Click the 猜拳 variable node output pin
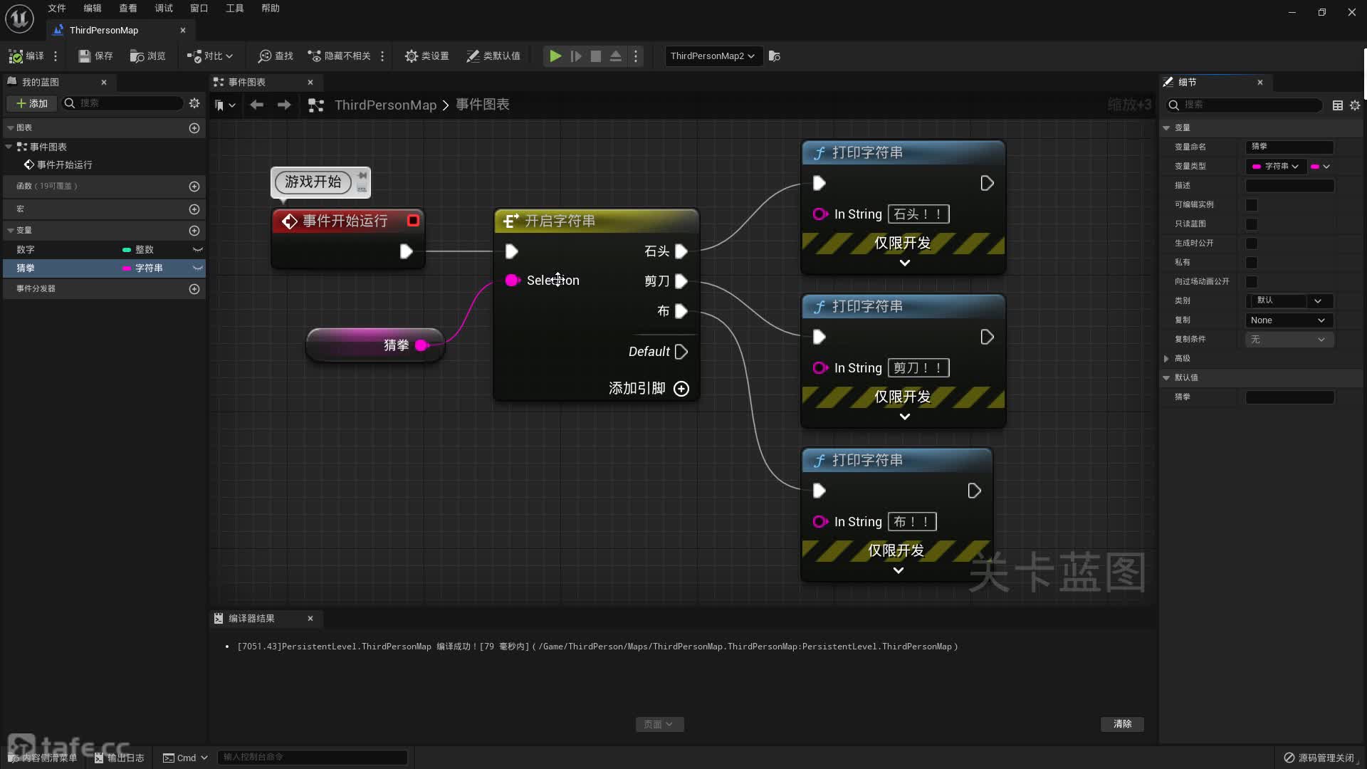1367x769 pixels. pyautogui.click(x=421, y=345)
